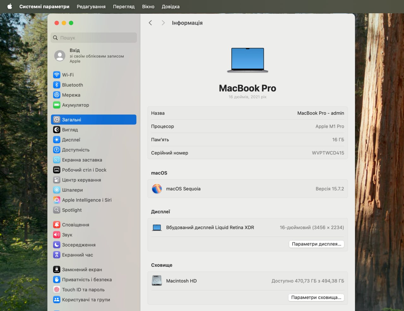The width and height of the screenshot is (404, 311).
Task: Click the 16-дюймовий (3456 × 2234) text
Action: tap(312, 227)
